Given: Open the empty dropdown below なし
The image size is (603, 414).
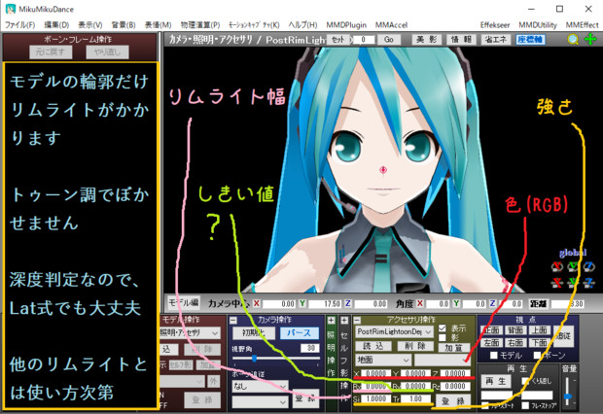Looking at the screenshot, I should click(x=260, y=402).
